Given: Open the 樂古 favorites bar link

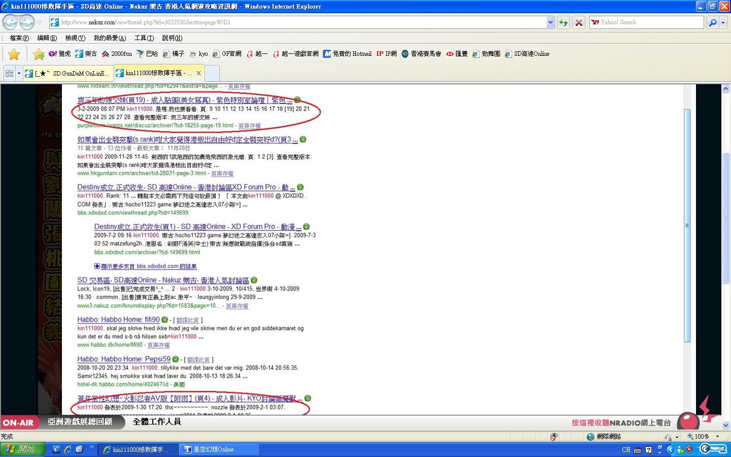Looking at the screenshot, I should pyautogui.click(x=86, y=54).
